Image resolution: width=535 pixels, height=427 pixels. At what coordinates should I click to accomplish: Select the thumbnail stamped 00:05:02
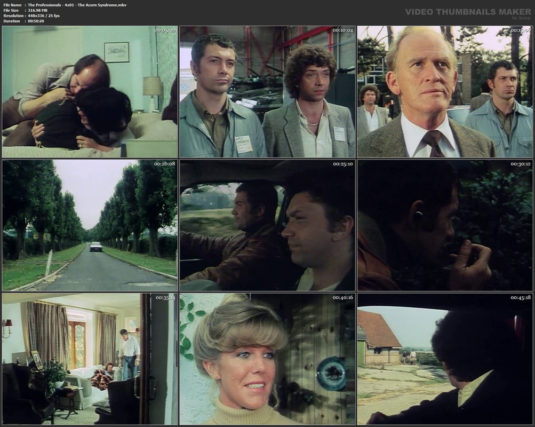[90, 92]
